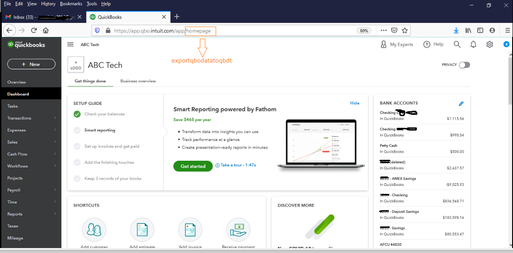Expand the Reports sidebar submenu
The image size is (513, 253).
[x=55, y=214]
